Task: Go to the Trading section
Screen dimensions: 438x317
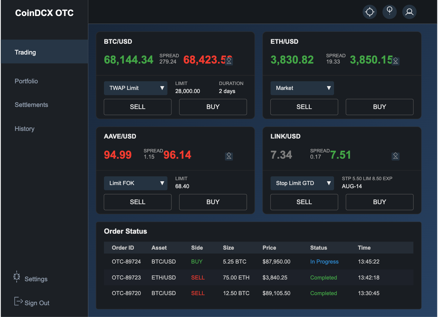Action: click(44, 52)
